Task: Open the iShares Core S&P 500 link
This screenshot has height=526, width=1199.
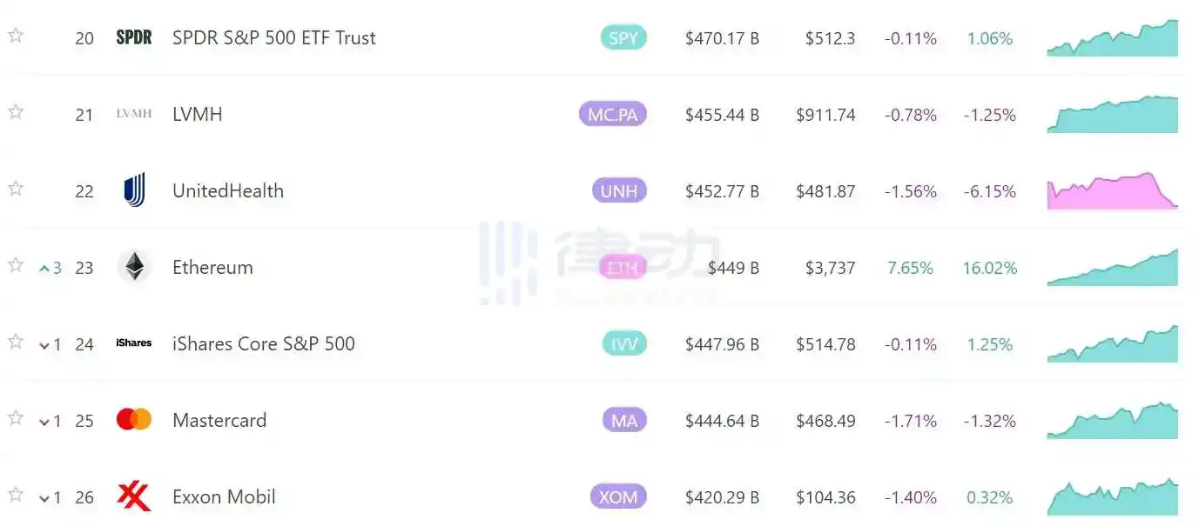Action: [x=264, y=344]
